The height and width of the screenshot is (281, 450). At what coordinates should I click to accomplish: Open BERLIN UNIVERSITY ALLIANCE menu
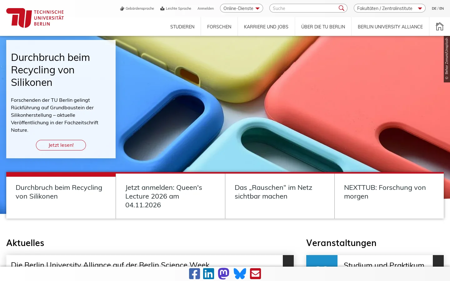pyautogui.click(x=390, y=27)
